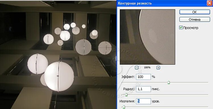The width and height of the screenshot is (213, 109).
Task: Click the Изогелия levels input field
Action: (143, 101)
